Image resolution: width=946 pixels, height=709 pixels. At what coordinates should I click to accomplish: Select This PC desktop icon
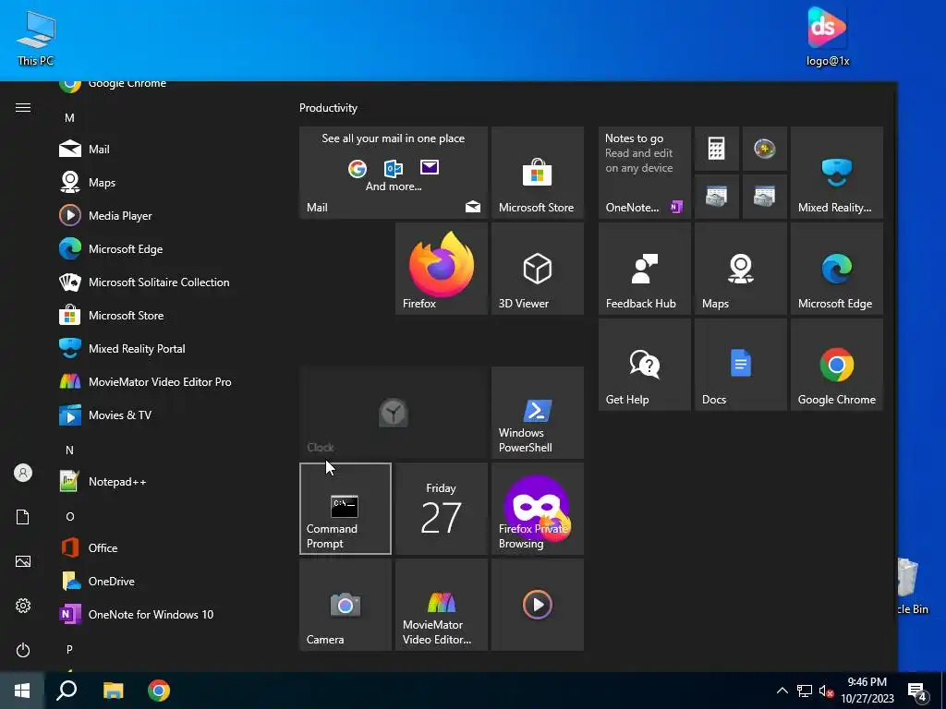coord(36,38)
